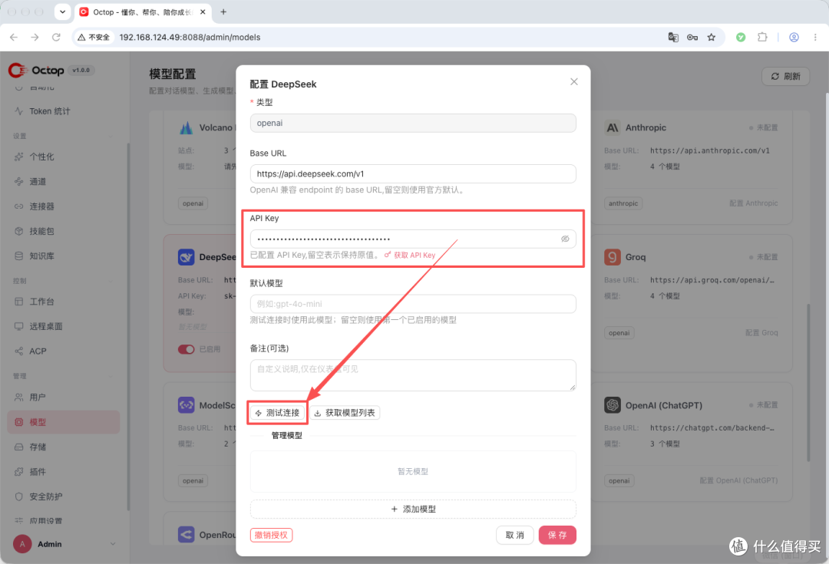
Task: Click the Anthropic logo icon
Action: point(613,127)
